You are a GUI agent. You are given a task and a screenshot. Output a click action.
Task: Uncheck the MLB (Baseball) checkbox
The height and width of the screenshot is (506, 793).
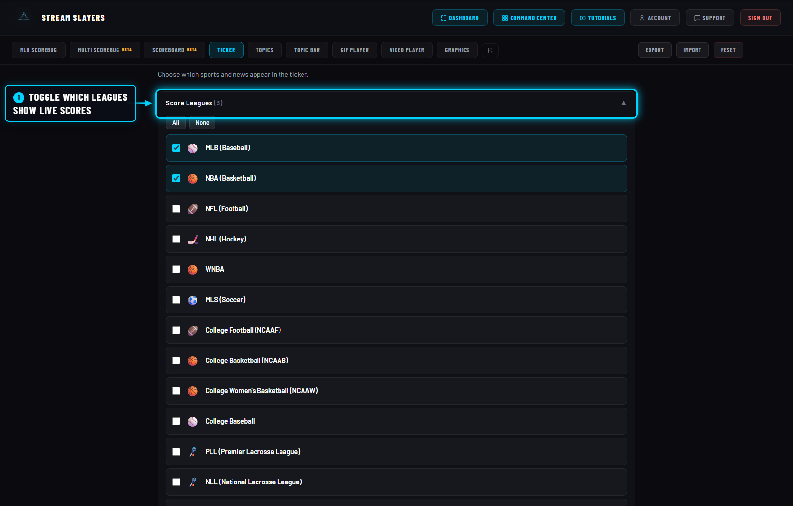(176, 148)
